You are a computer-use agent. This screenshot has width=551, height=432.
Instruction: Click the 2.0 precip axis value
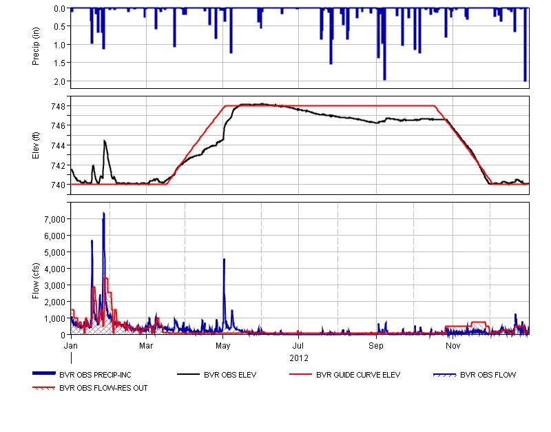click(60, 81)
